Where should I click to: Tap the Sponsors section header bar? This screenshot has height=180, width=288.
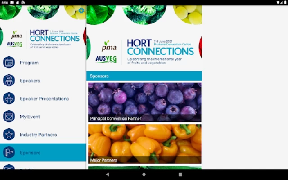tap(144, 76)
